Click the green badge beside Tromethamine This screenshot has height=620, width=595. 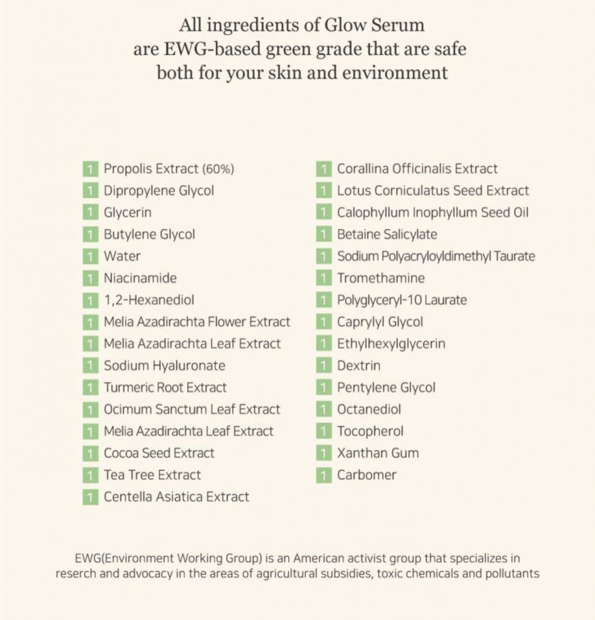coord(323,278)
